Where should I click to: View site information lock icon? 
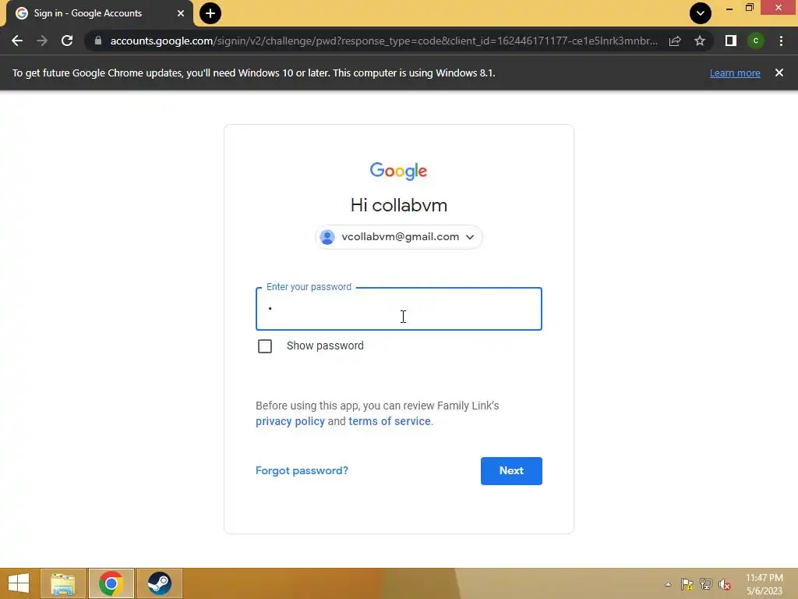[98, 41]
